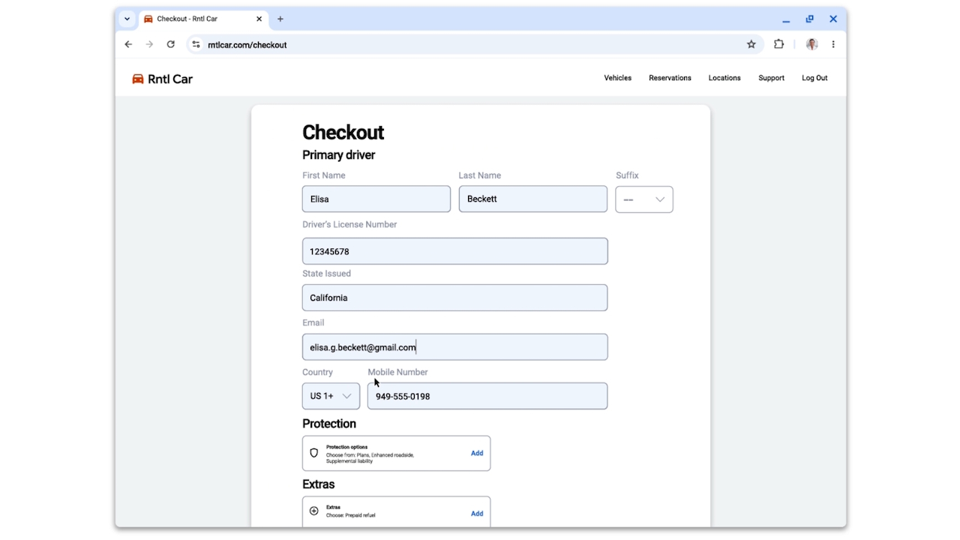Click the Protection shield icon
The width and height of the screenshot is (960, 540).
[313, 453]
